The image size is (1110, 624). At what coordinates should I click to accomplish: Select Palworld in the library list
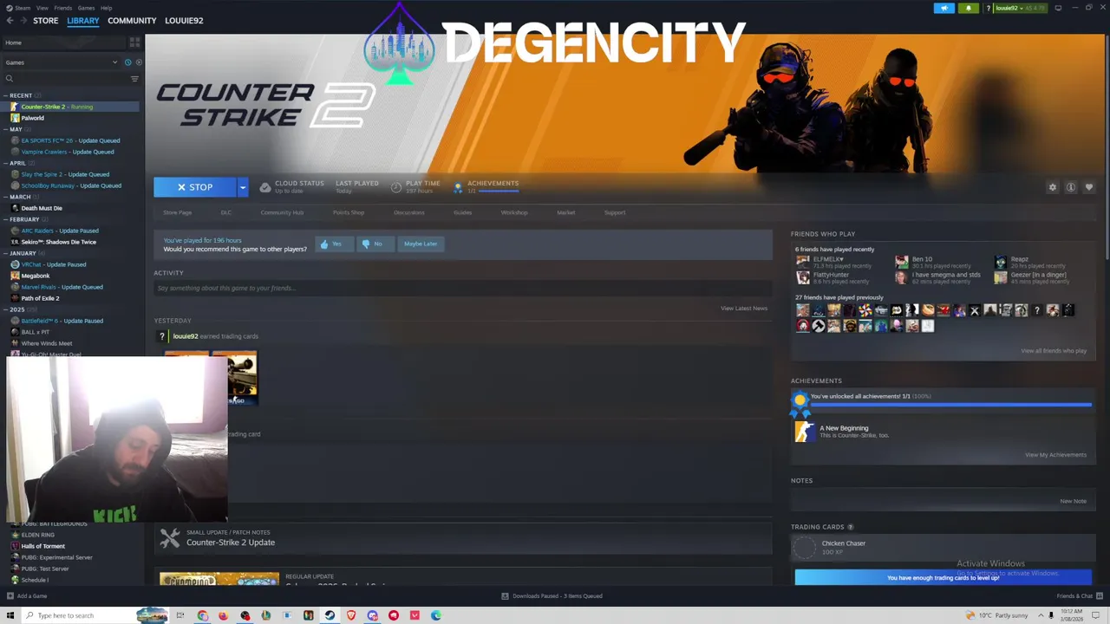coord(33,118)
